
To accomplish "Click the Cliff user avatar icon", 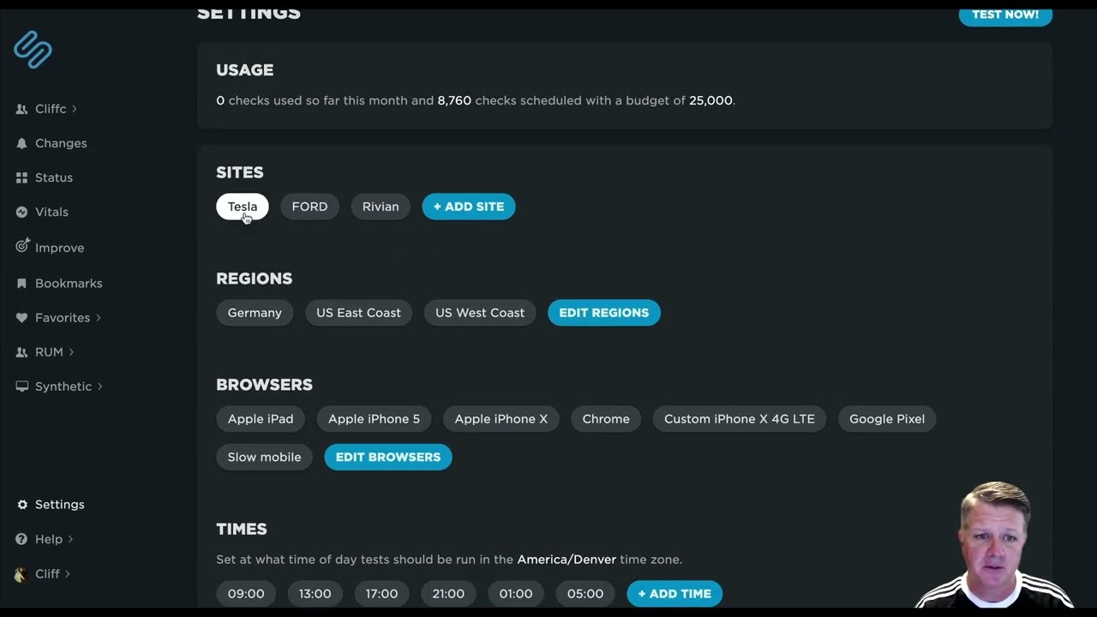I will click(x=21, y=573).
